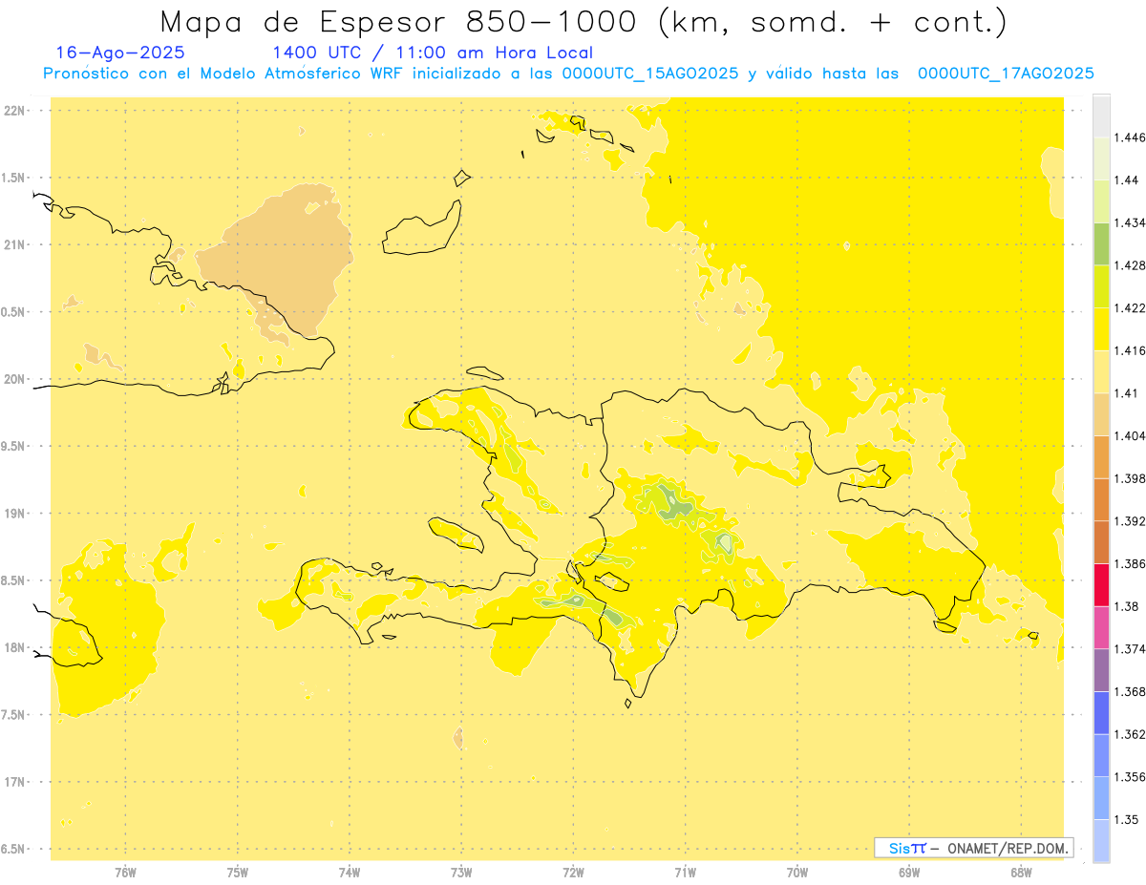
Task: Click the green legend swatch between 1.428 and 1.434
Action: pos(1101,244)
